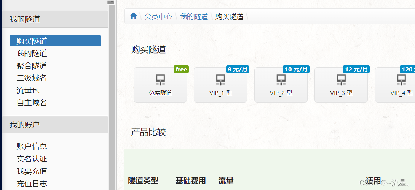The height and width of the screenshot is (190, 415).
Task: Open 我的隧道 sidebar item
Action: click(32, 53)
